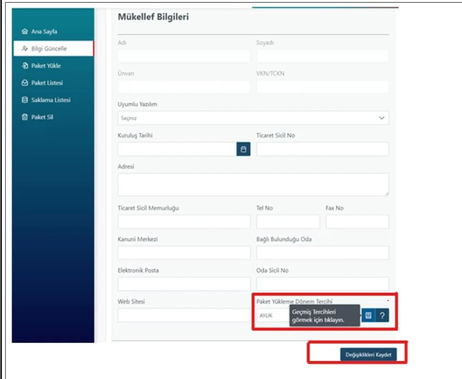
Task: Click the Elektronik Posta input field
Action: tap(184, 284)
